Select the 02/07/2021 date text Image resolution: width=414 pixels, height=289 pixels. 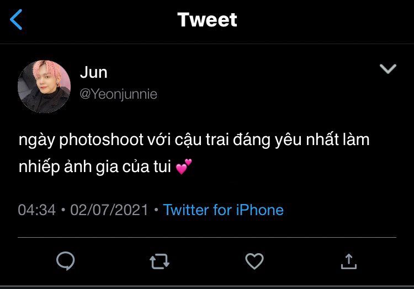point(109,210)
